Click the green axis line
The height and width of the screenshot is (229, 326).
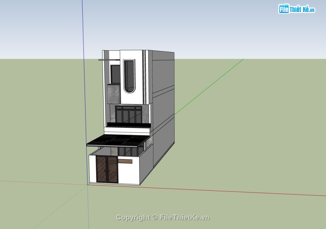coord(209,87)
